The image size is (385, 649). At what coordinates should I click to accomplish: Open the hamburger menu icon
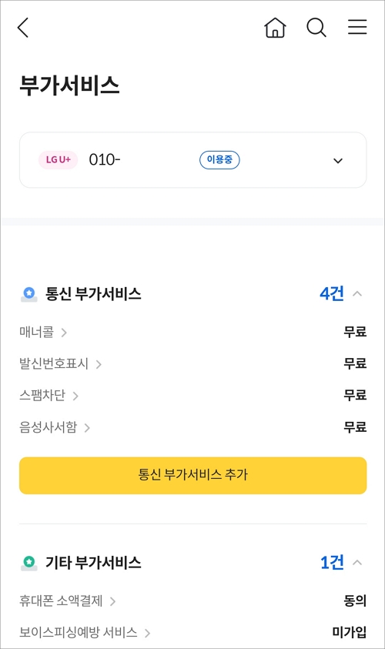tap(357, 27)
